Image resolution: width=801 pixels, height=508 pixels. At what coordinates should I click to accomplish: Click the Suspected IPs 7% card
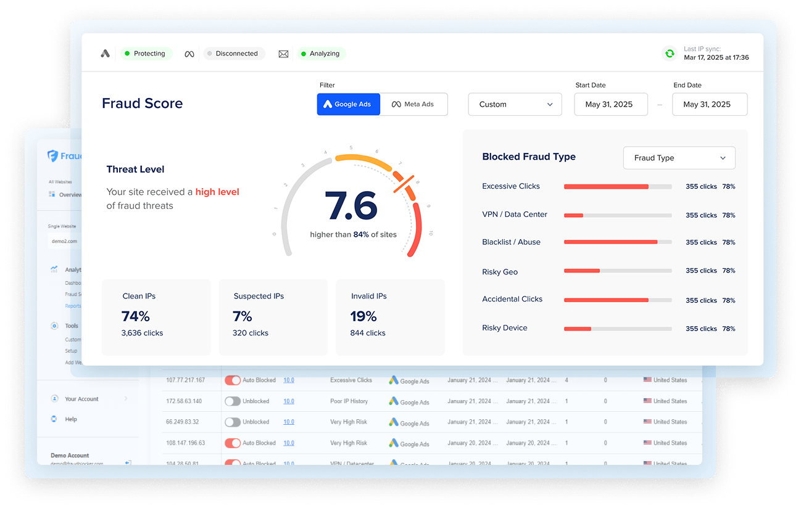pos(273,317)
